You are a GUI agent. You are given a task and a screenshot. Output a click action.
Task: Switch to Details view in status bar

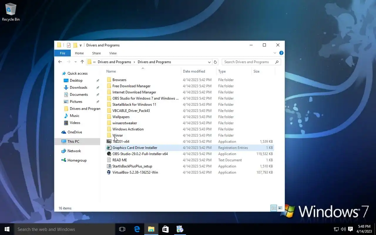274,208
